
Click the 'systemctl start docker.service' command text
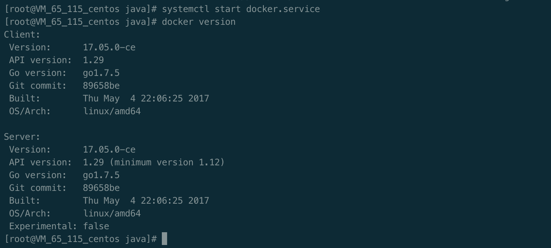(241, 9)
